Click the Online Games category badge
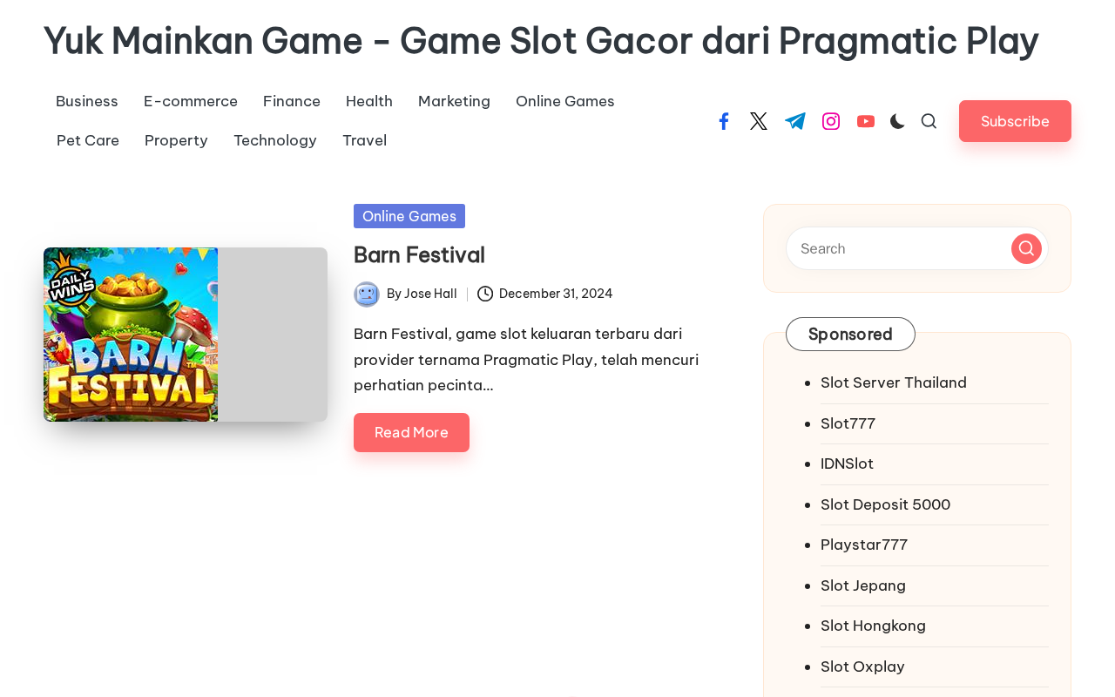 click(x=409, y=216)
